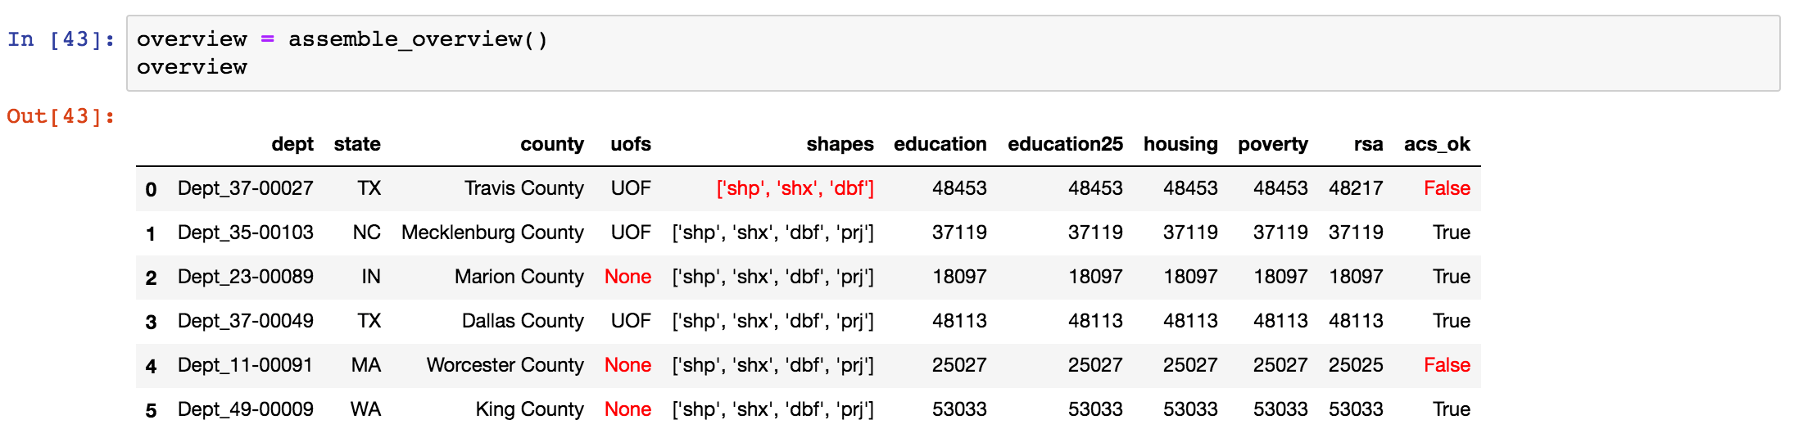Click the red False value in the Dept_11-00091 row
The image size is (1794, 447).
(x=1447, y=365)
